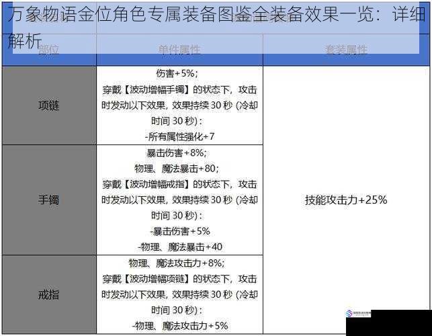Viewport: 432px width, 336px height.
Task: Select the -物理、魔法攻击力+5% line
Action: coord(180,326)
